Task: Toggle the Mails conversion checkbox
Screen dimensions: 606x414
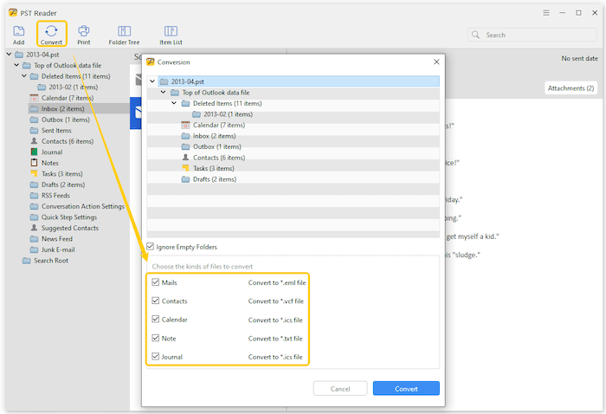Action: (x=155, y=282)
